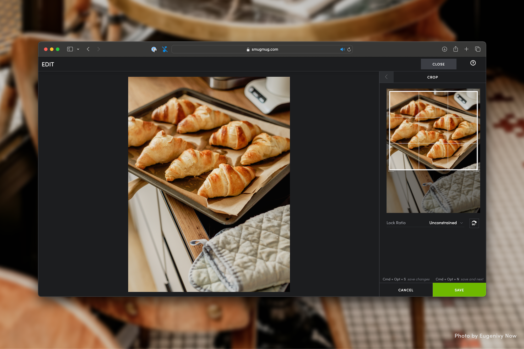Click the 1Password extension icon

154,49
